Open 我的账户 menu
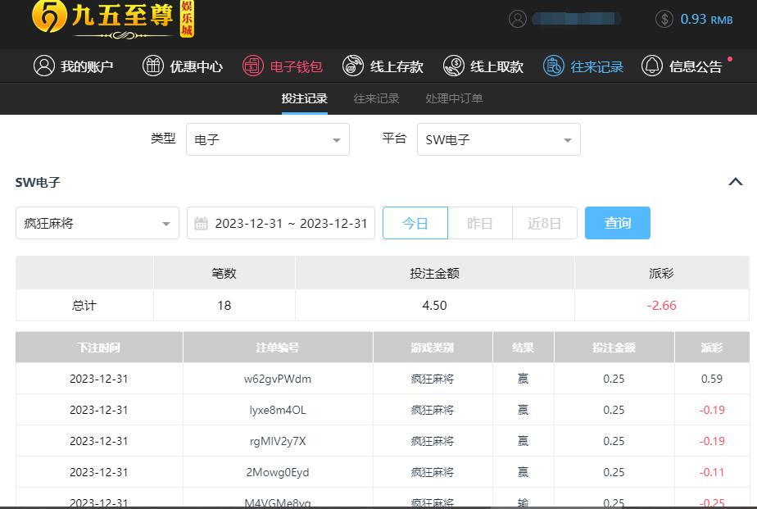This screenshot has height=509, width=757. [x=74, y=66]
